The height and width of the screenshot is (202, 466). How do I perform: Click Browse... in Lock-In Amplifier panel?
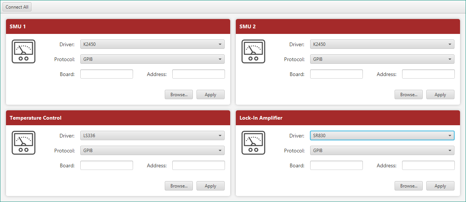point(408,186)
